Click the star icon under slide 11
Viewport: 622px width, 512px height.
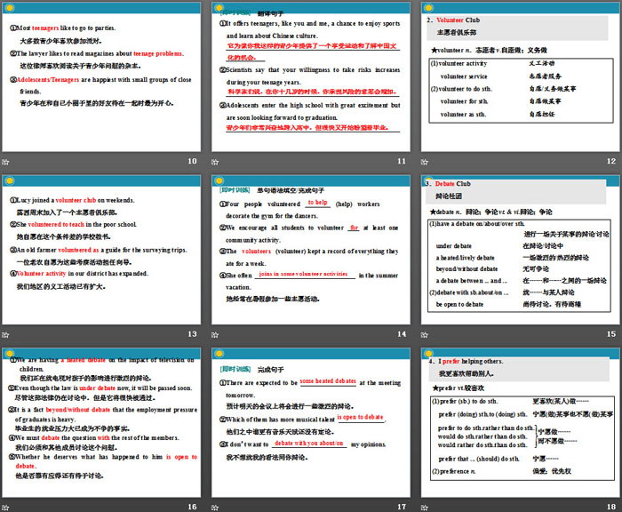coord(216,161)
